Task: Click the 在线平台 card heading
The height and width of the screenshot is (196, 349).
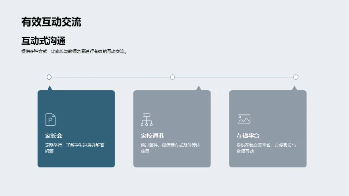Action: (x=248, y=136)
